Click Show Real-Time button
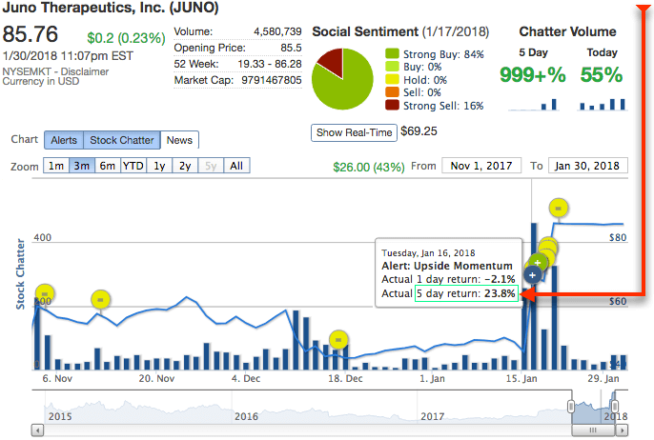Viewport: 654px width, 440px height. (354, 132)
